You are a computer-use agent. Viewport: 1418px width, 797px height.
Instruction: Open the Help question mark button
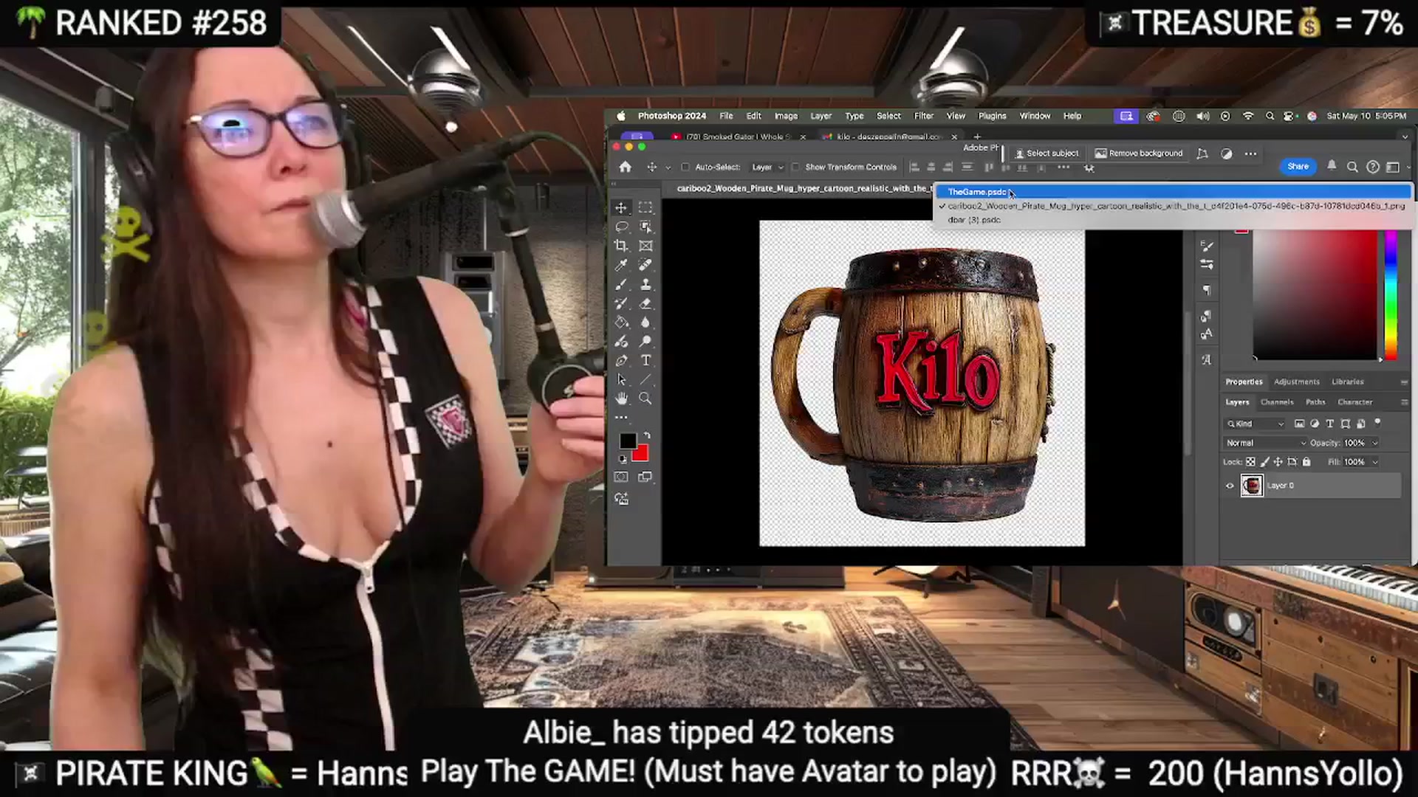(1373, 168)
